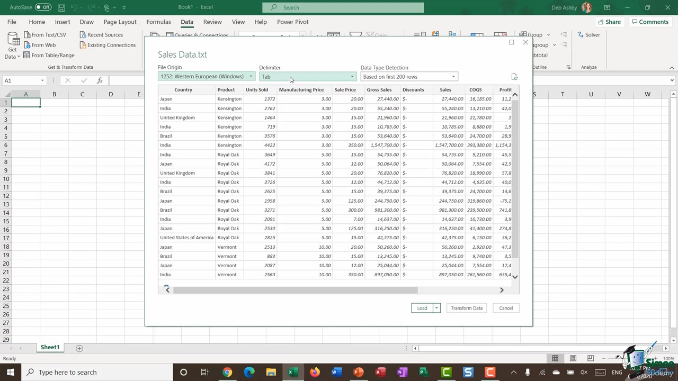Switch to Normal view icon

555,358
